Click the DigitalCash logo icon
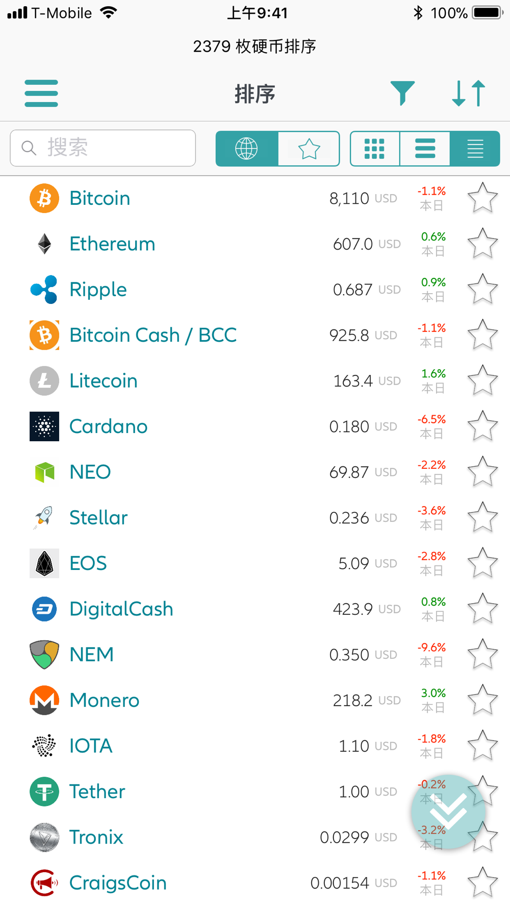The width and height of the screenshot is (510, 908). point(44,609)
